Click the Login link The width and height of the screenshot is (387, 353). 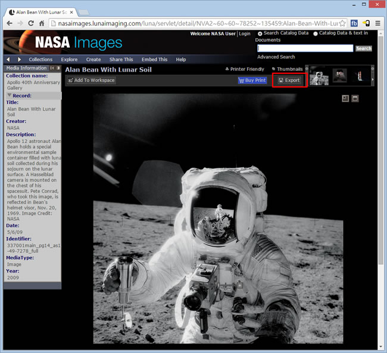[245, 33]
